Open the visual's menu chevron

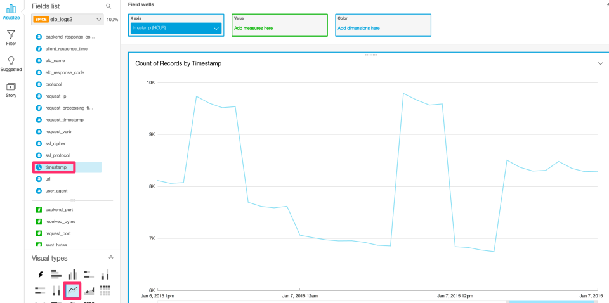pos(601,63)
